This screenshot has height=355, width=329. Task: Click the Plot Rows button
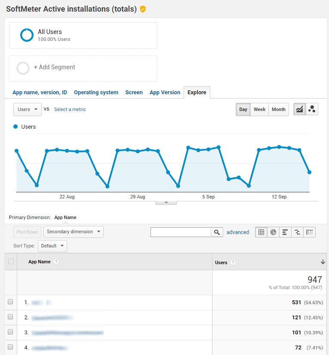pyautogui.click(x=28, y=232)
